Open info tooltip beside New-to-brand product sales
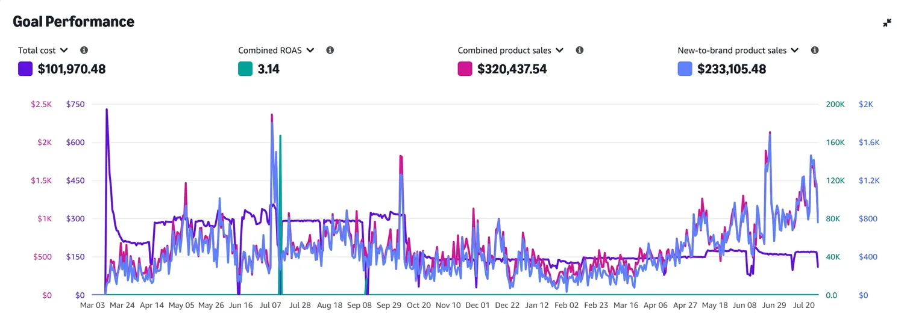 tap(814, 51)
